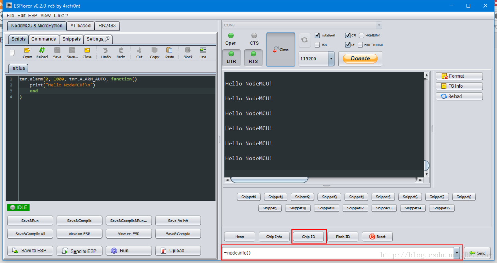Reset the ESP module
This screenshot has width=497, height=263.
[377, 237]
